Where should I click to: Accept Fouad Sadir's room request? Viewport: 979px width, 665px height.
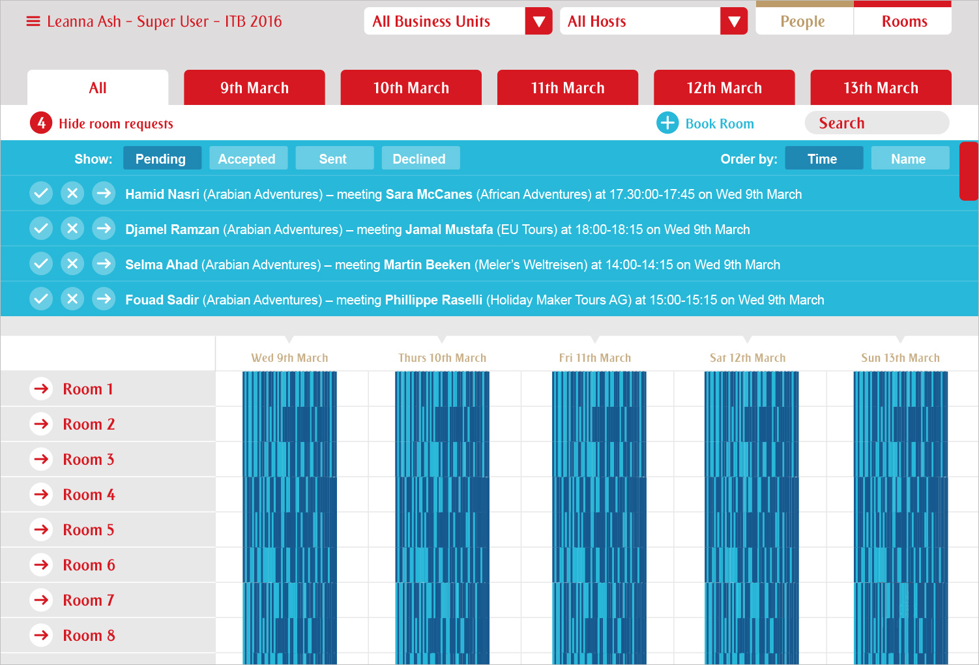(x=41, y=299)
